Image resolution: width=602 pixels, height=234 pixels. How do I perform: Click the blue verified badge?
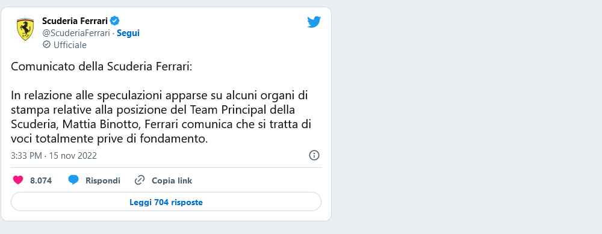coord(115,20)
